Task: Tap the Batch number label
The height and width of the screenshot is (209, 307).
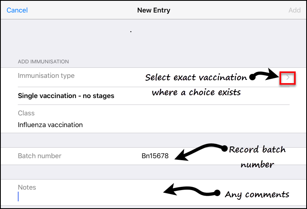Action: [40, 156]
